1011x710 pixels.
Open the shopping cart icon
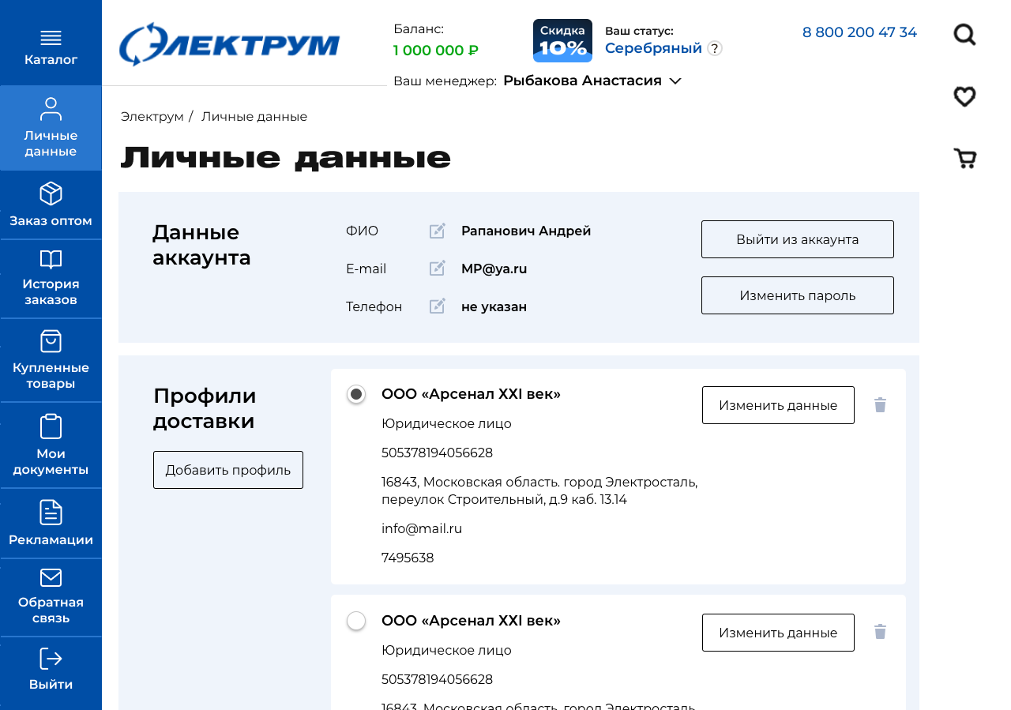click(x=965, y=159)
